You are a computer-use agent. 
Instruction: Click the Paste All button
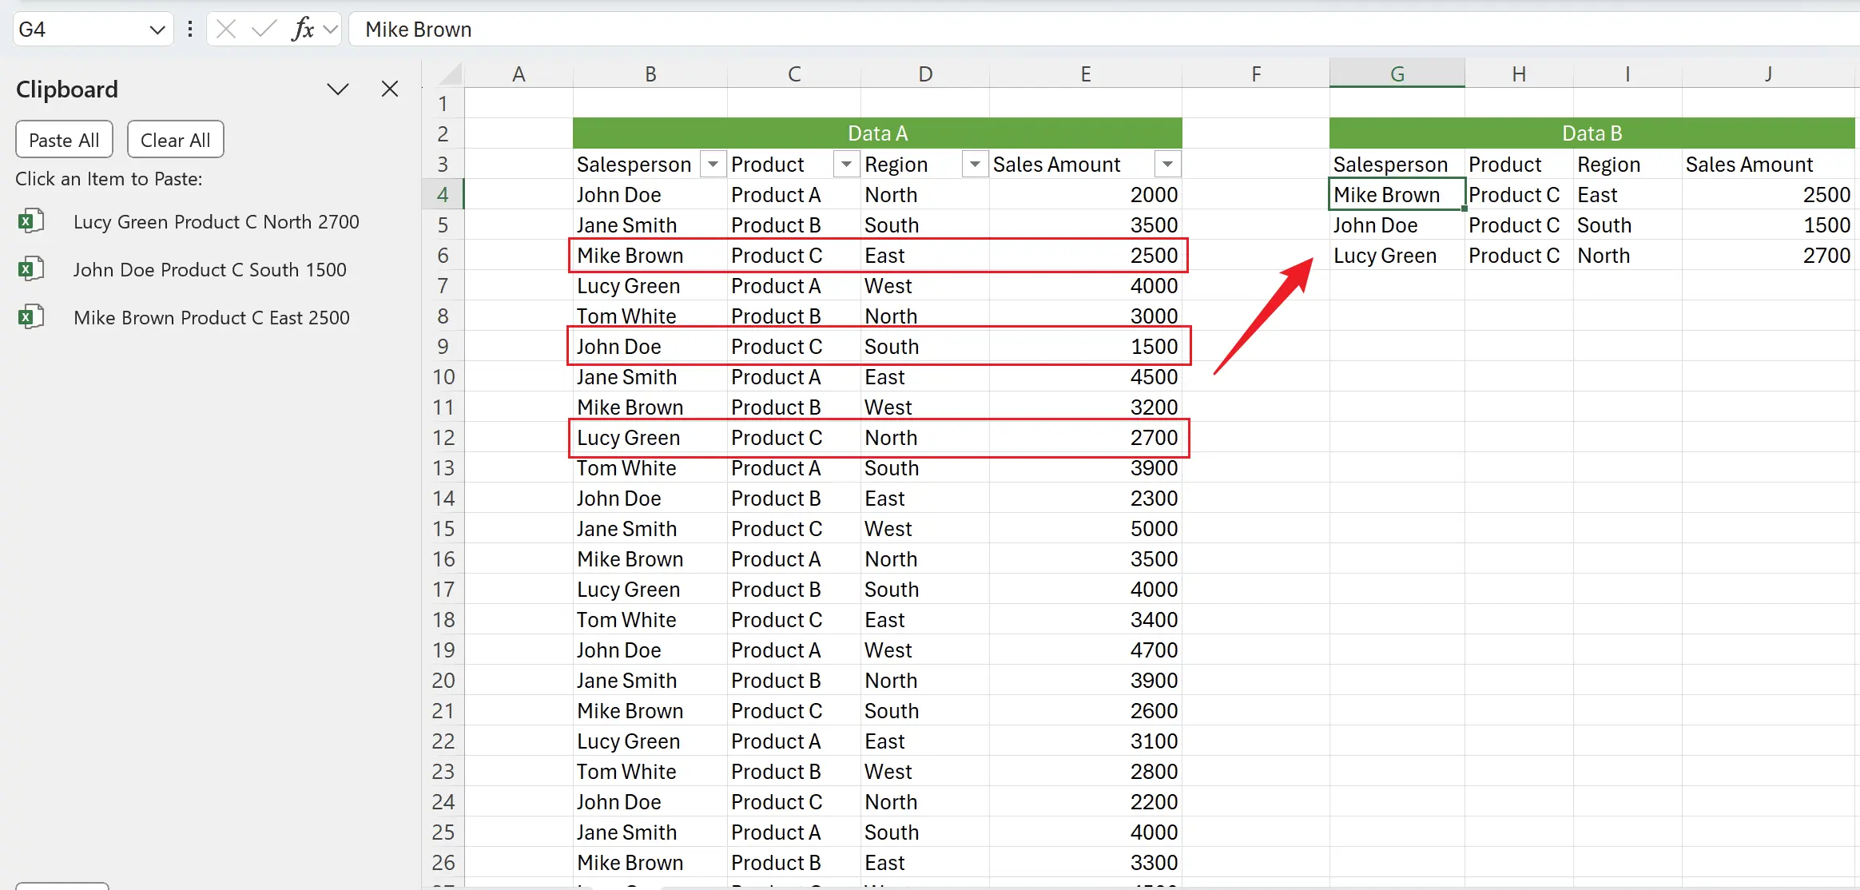pyautogui.click(x=64, y=139)
